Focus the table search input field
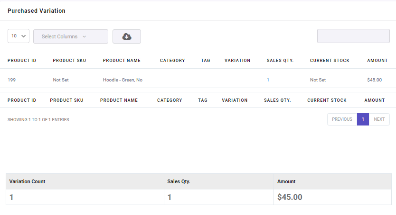Viewport: 396px width, 215px height. click(x=353, y=36)
